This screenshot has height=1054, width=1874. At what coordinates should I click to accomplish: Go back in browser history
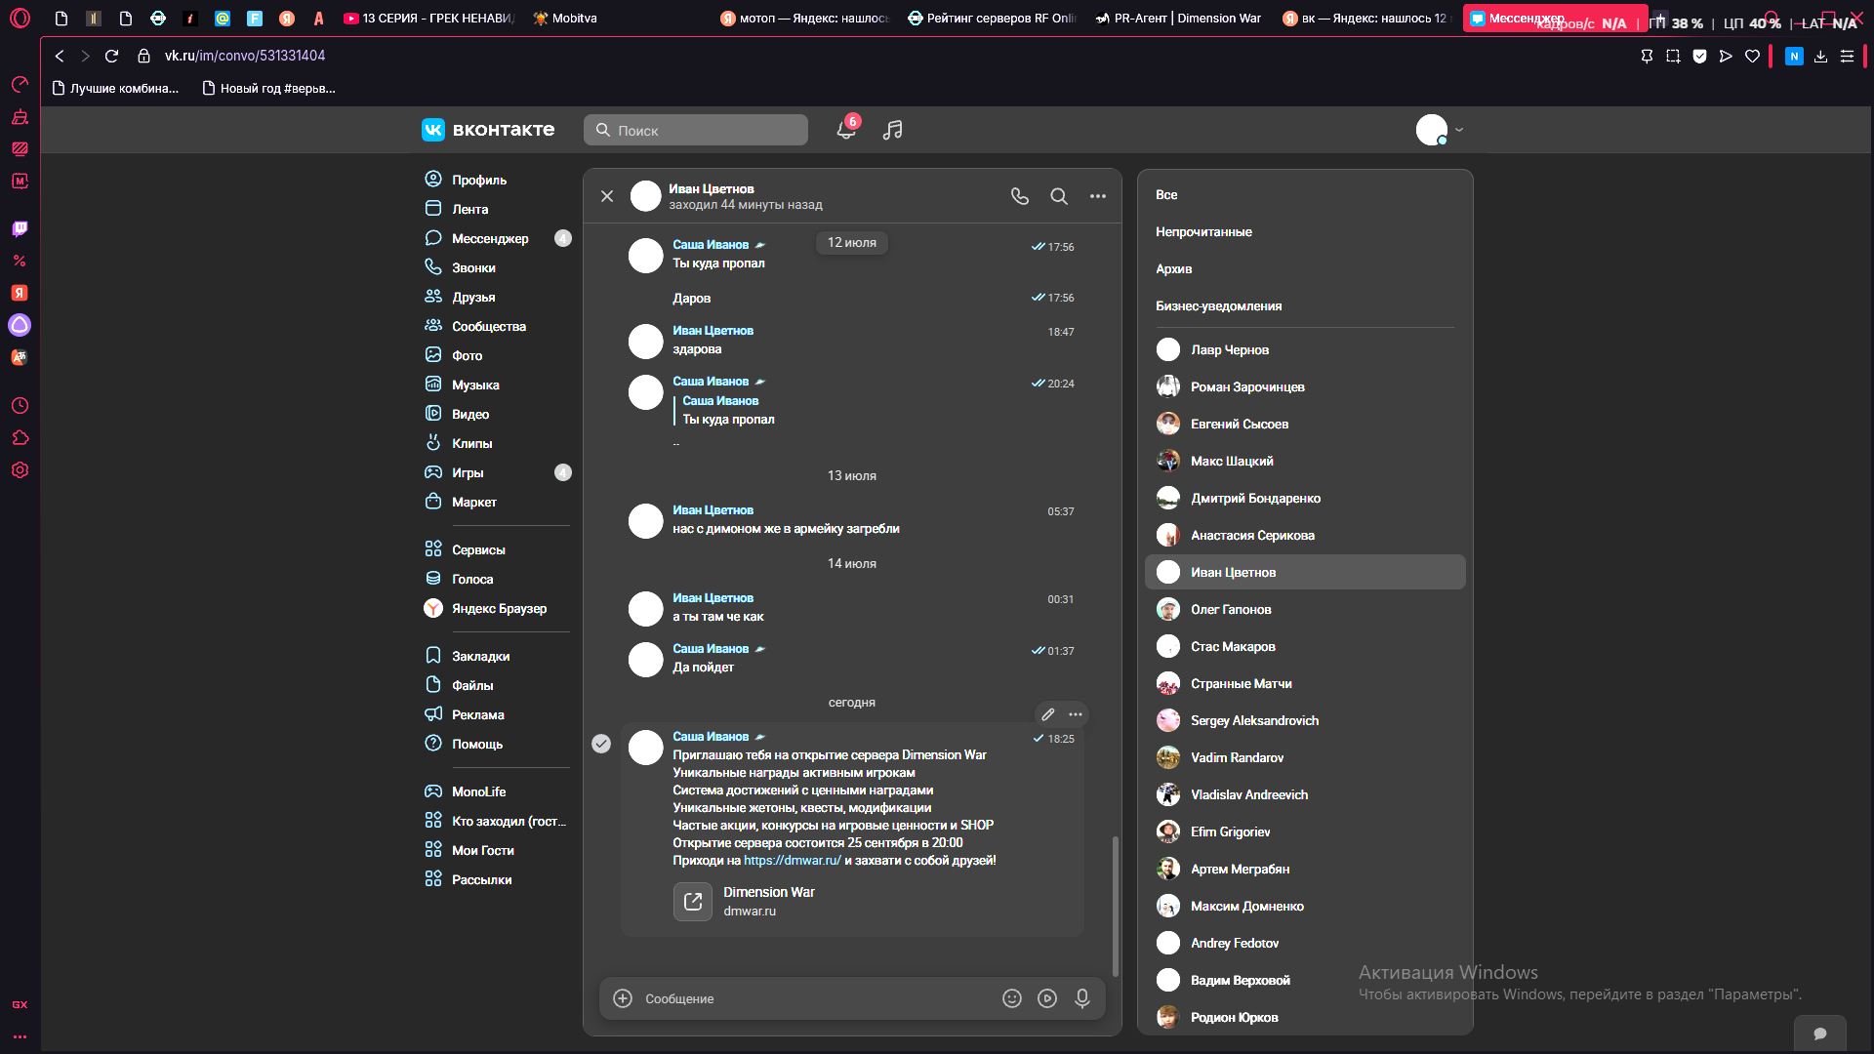60,56
